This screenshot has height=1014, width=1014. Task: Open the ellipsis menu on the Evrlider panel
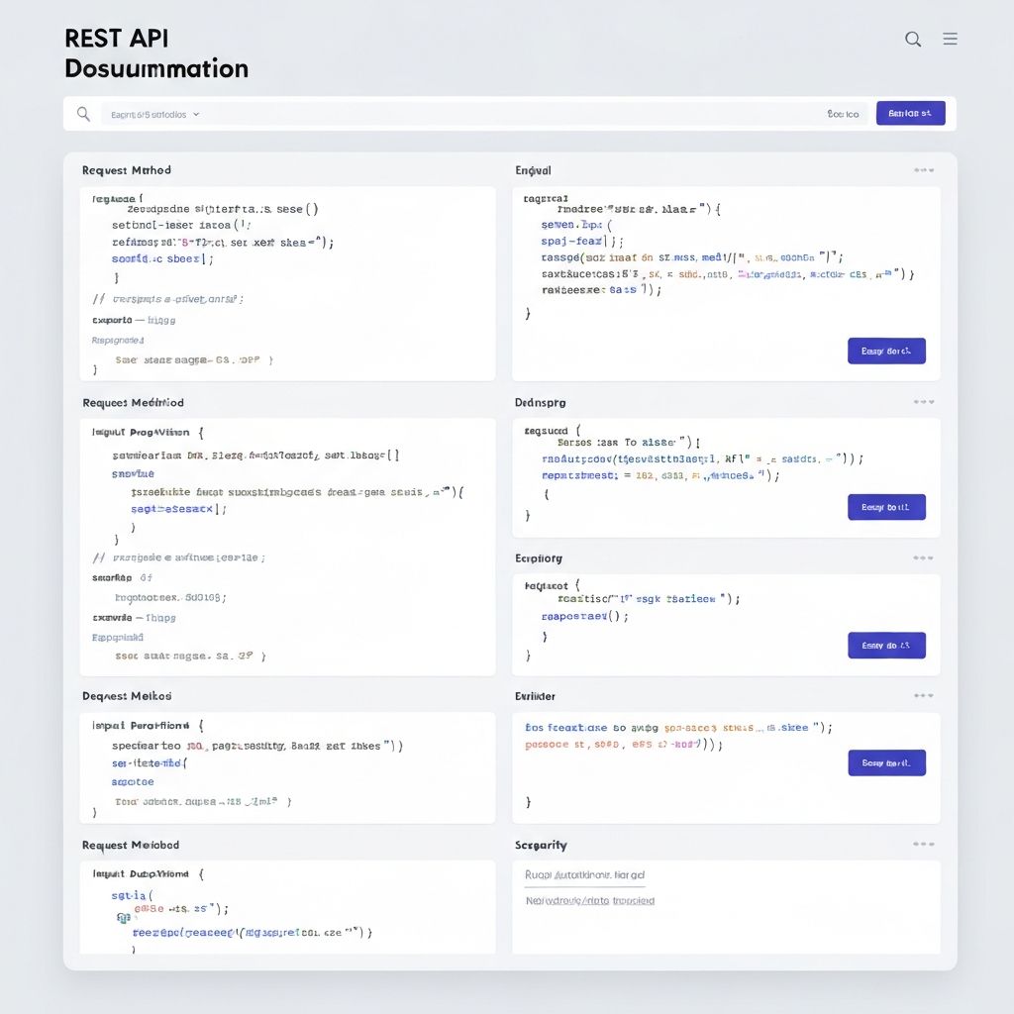[x=919, y=696]
